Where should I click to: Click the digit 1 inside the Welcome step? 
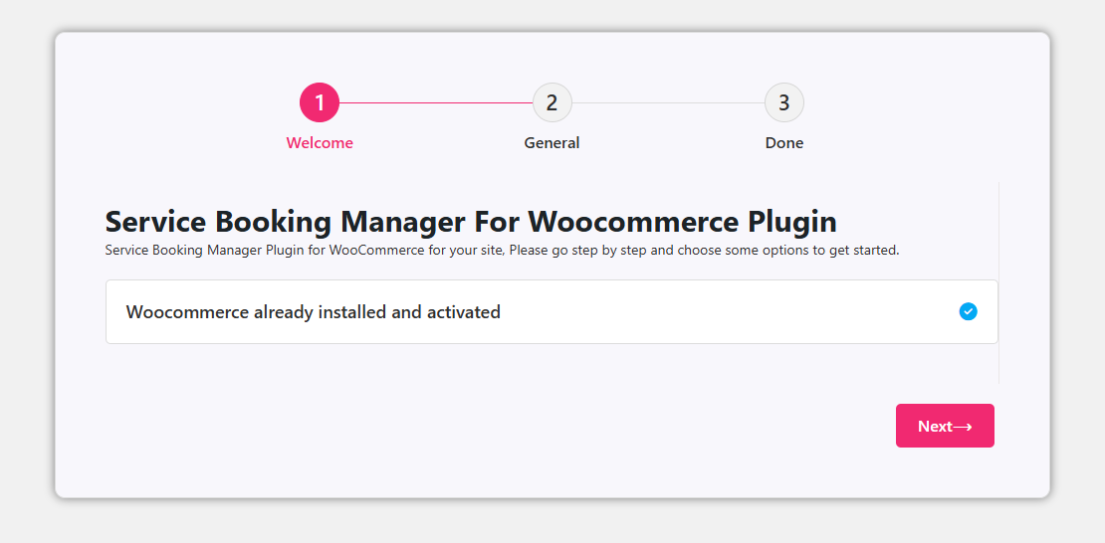tap(320, 102)
